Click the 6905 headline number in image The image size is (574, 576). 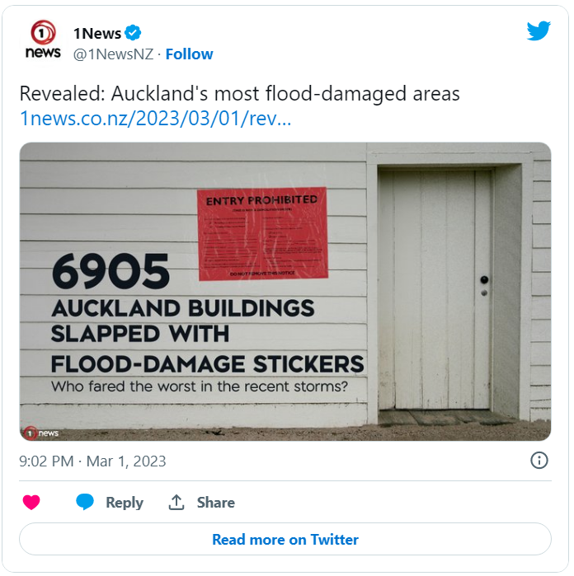click(111, 272)
